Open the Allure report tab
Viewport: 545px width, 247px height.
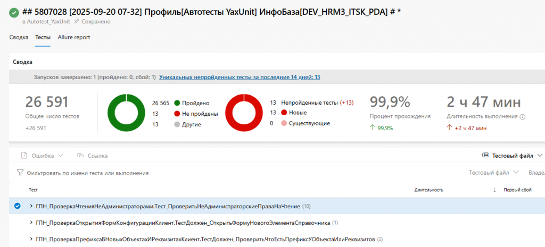click(x=73, y=37)
